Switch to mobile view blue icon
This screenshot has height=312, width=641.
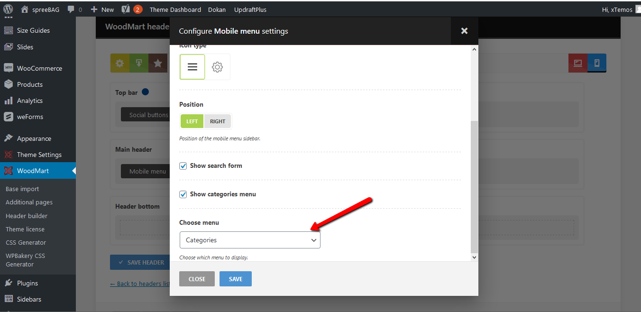(597, 63)
